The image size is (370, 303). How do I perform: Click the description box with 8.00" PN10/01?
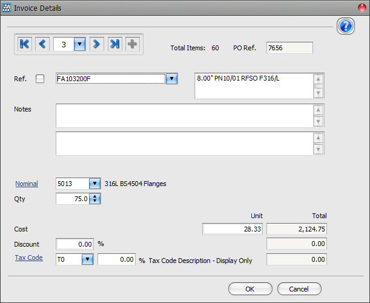point(254,85)
